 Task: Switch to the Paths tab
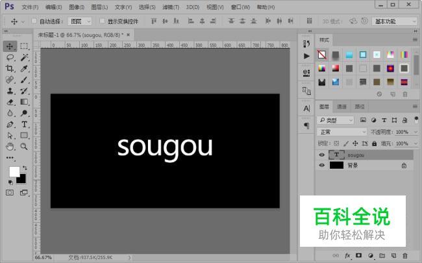[x=360, y=107]
